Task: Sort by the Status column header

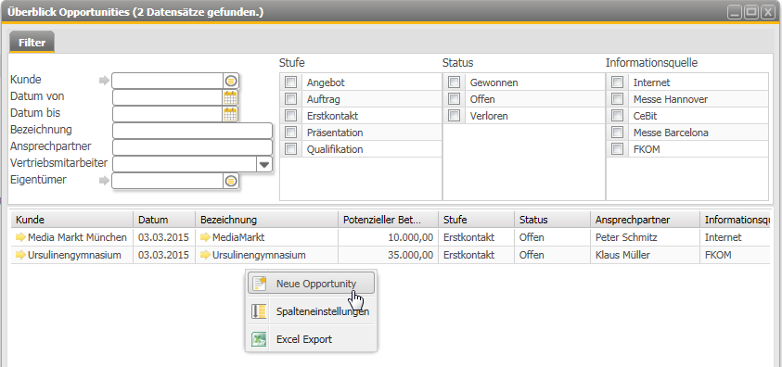Action: (x=553, y=220)
